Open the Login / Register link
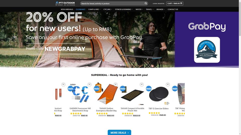The image size is (241, 135). [x=158, y=3]
